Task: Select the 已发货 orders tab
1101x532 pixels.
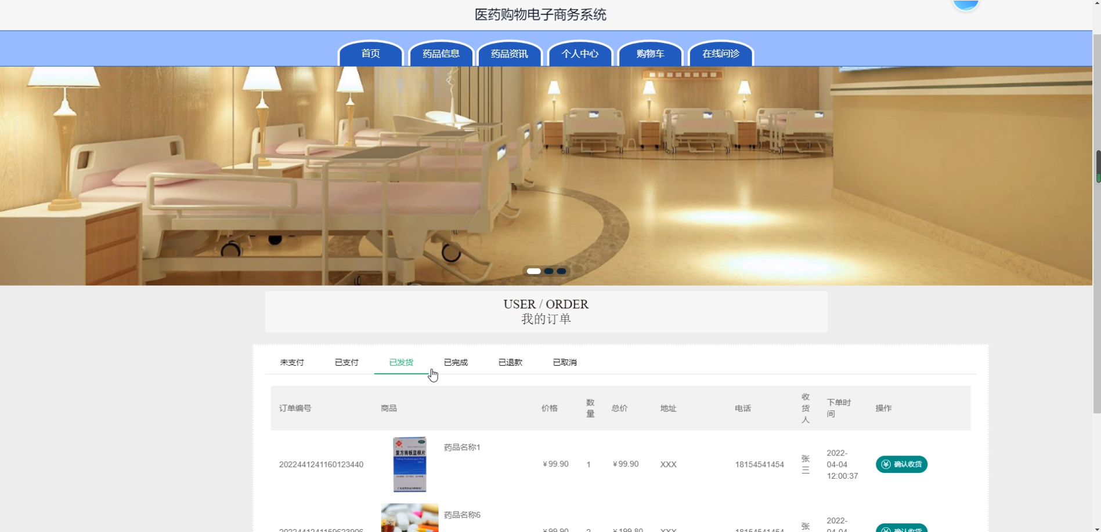Action: coord(401,362)
